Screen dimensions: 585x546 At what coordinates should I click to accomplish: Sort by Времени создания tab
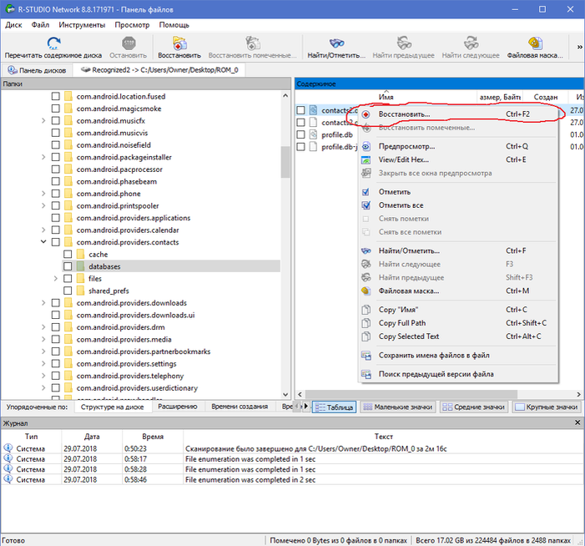click(240, 407)
